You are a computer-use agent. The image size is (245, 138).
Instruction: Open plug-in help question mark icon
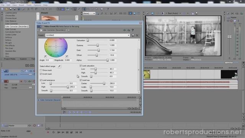[x=133, y=30]
